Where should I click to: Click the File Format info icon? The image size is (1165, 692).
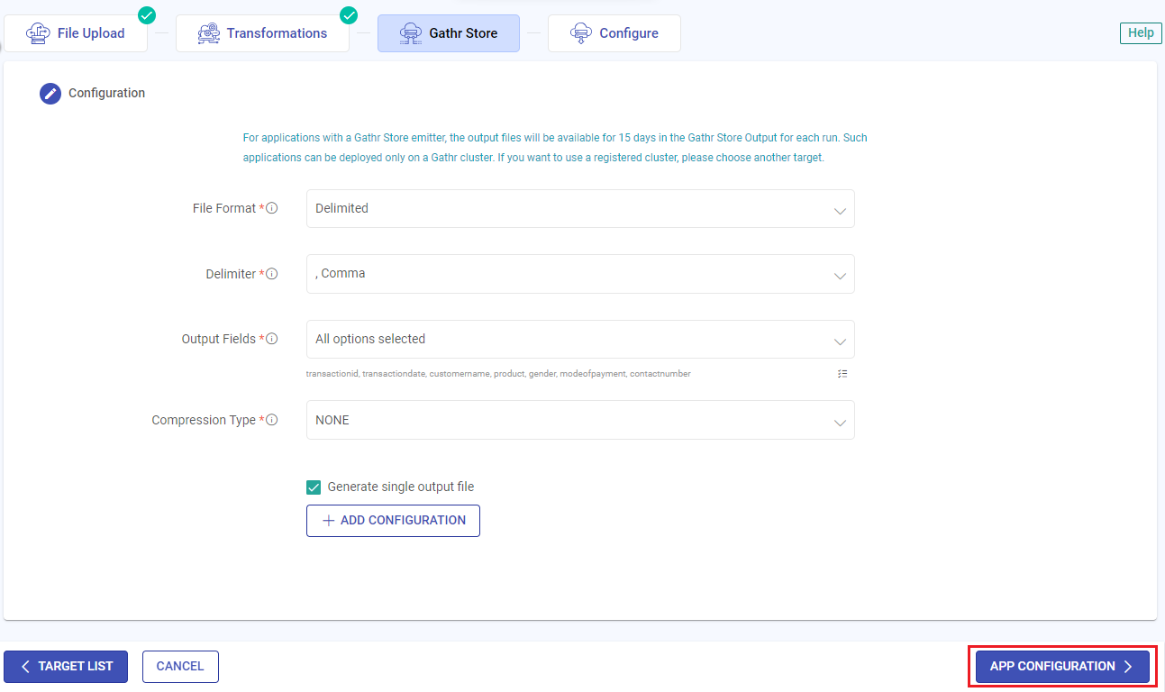(272, 208)
